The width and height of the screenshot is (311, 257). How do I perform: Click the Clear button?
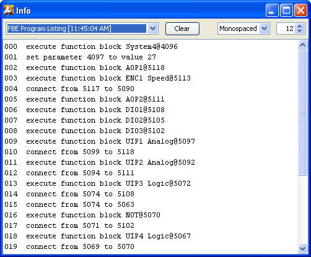(182, 28)
